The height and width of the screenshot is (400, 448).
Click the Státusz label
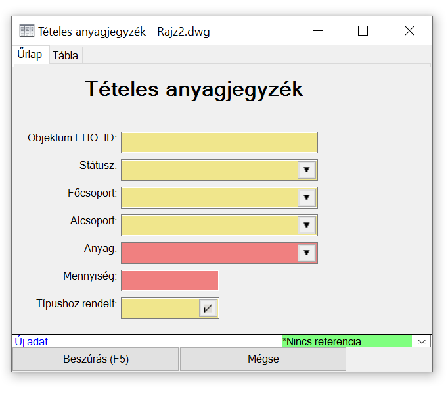[99, 165]
